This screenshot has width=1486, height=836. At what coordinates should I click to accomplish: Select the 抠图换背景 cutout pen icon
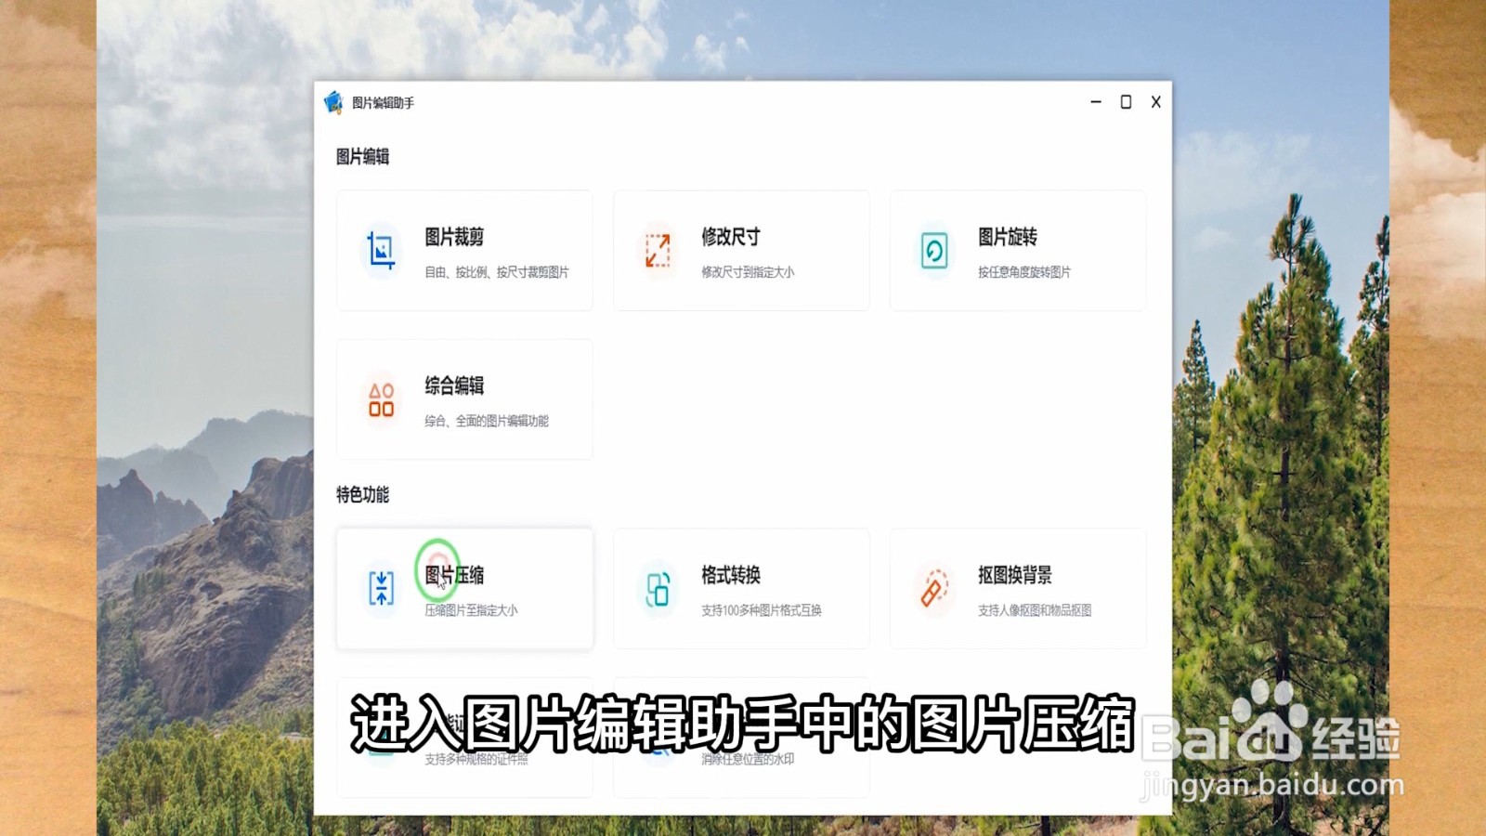(933, 589)
